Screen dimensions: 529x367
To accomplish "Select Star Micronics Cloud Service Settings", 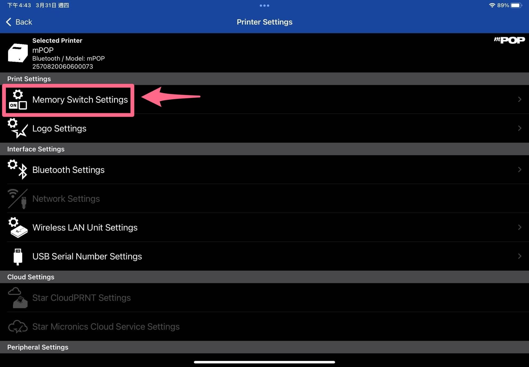I will [264, 327].
